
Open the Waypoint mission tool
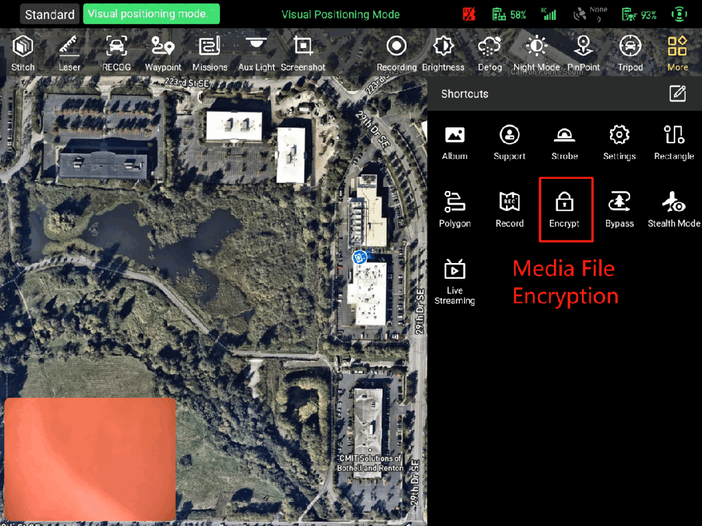[163, 53]
